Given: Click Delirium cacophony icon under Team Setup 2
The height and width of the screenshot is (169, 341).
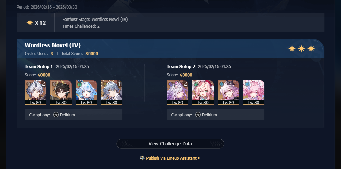Looking at the screenshot, I should [198, 115].
